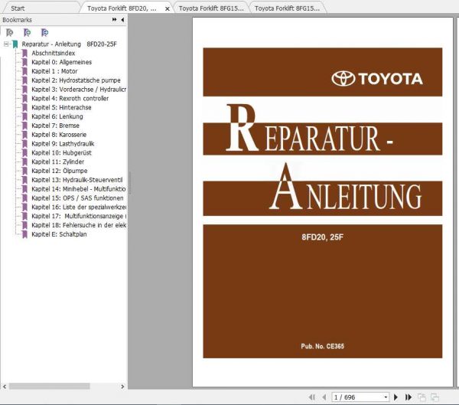Open bookmark Kapitel 11: Zylinder
Screen dimensions: 459x405
pyautogui.click(x=57, y=162)
